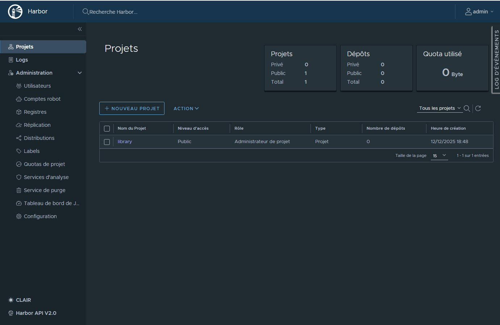Go to Logs in sidebar

[22, 60]
